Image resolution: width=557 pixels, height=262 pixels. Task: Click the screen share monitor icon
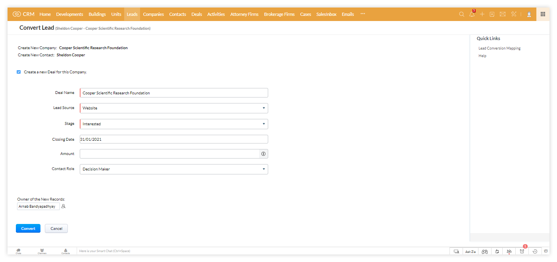pyautogui.click(x=456, y=251)
